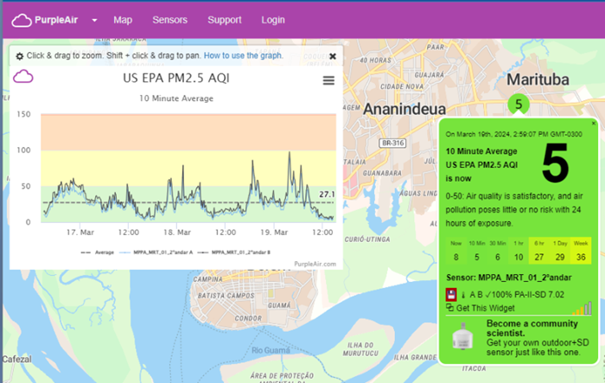The height and width of the screenshot is (383, 605).
Task: Click the 'BATISTA CAMPOS' map label
Action: tap(226, 296)
